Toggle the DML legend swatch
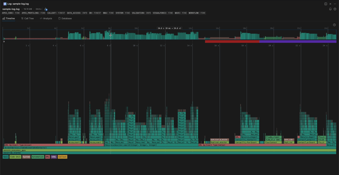 click(x=47, y=157)
